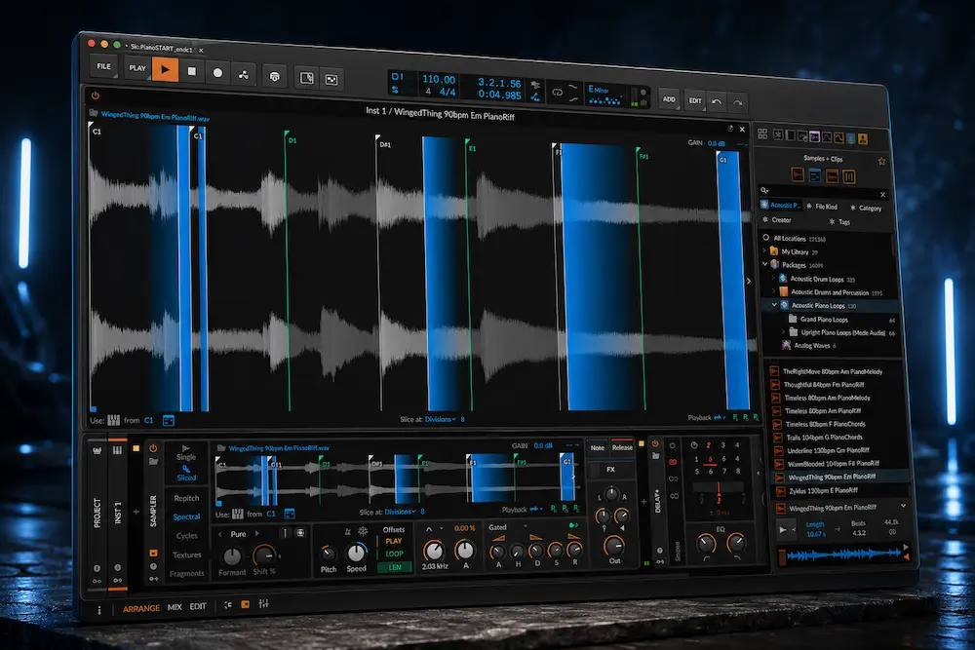The width and height of the screenshot is (975, 650).
Task: Open the Creator filter
Action: pos(777,220)
